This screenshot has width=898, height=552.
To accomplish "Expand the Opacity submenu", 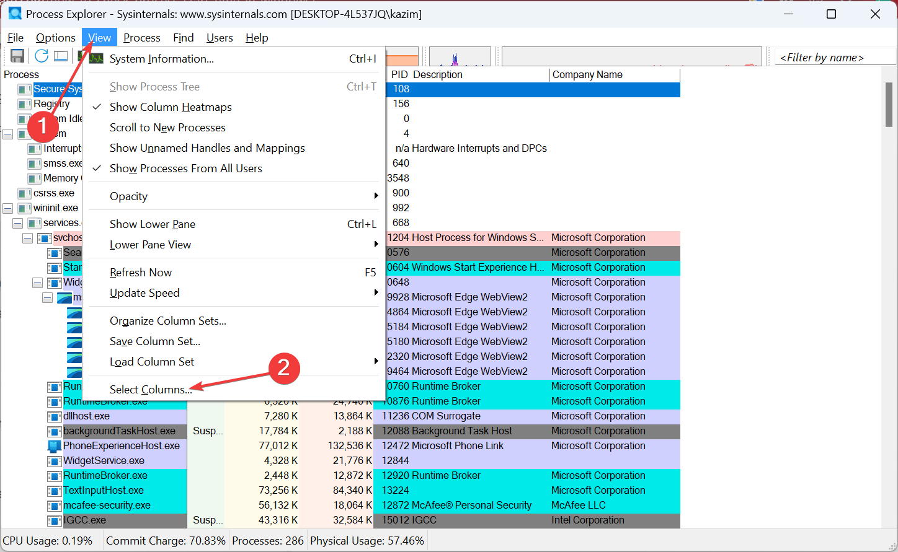I will coord(234,196).
